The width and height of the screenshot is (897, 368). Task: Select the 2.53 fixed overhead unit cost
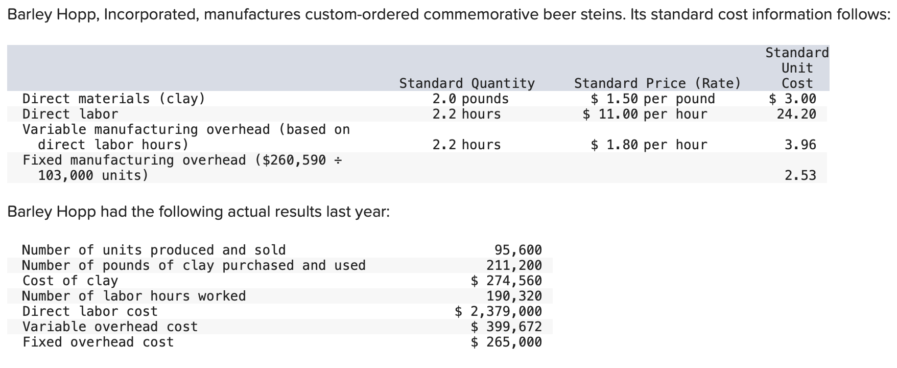click(x=800, y=175)
